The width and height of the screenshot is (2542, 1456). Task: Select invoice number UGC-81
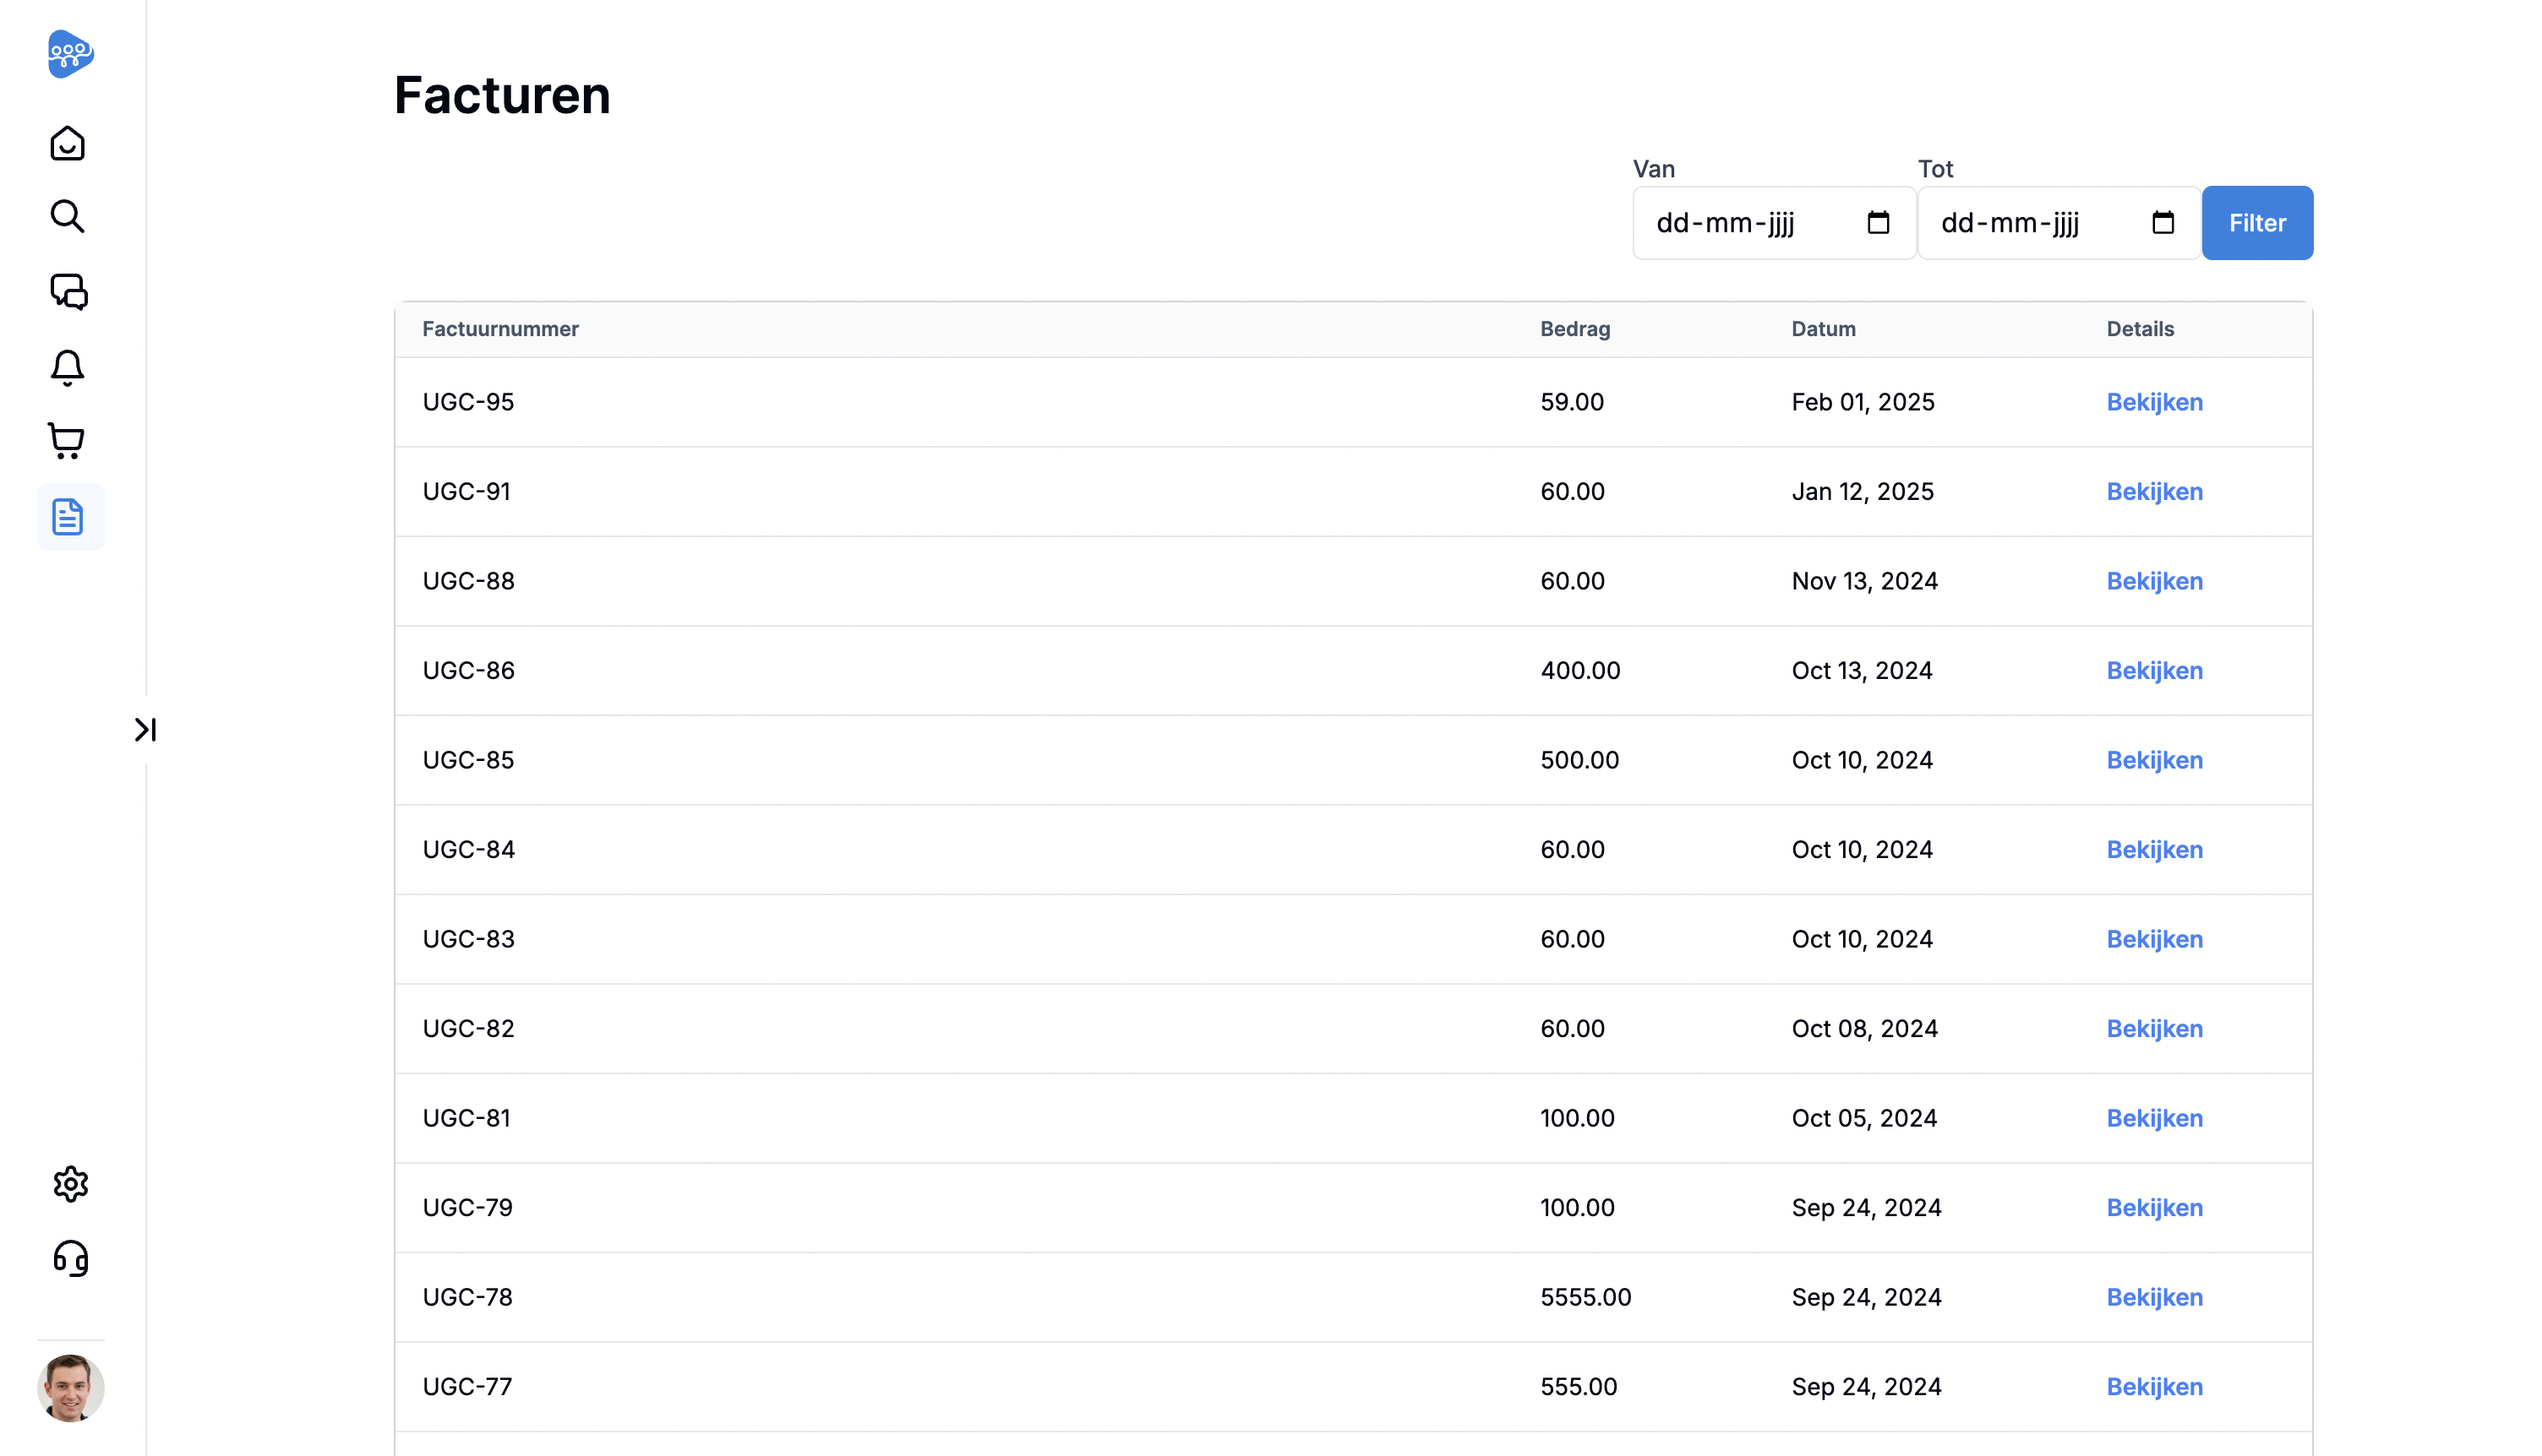466,1118
